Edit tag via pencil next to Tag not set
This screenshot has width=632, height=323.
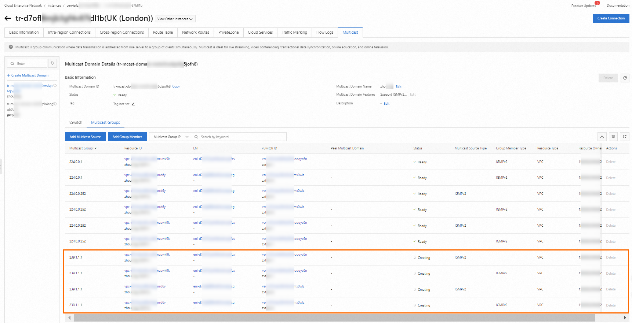tap(133, 104)
